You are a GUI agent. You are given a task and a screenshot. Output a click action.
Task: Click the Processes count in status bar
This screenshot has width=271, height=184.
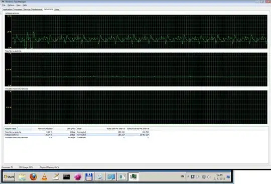tap(7, 167)
